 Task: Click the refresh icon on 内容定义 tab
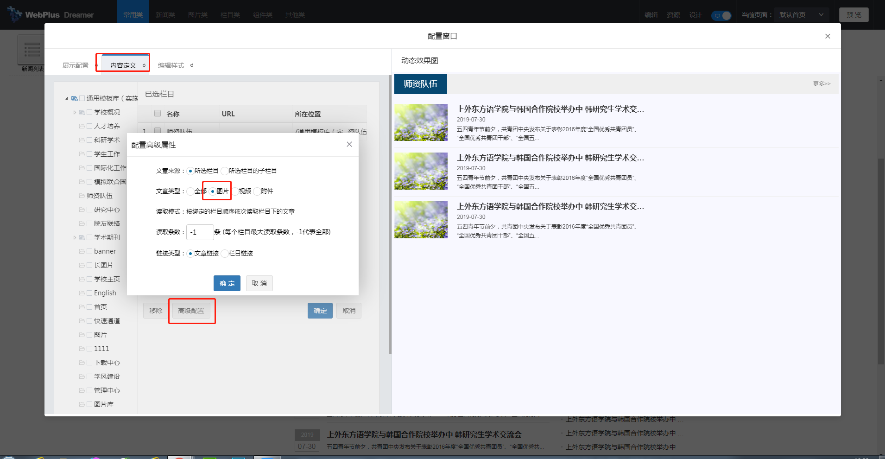click(144, 65)
